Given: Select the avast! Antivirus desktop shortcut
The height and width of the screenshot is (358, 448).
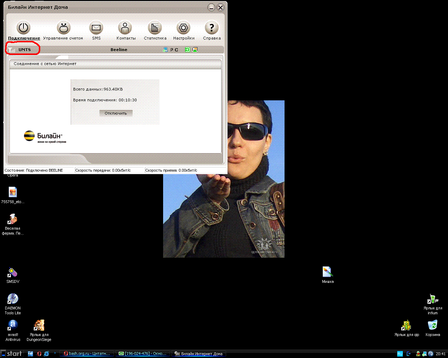Looking at the screenshot, I should pos(13,325).
